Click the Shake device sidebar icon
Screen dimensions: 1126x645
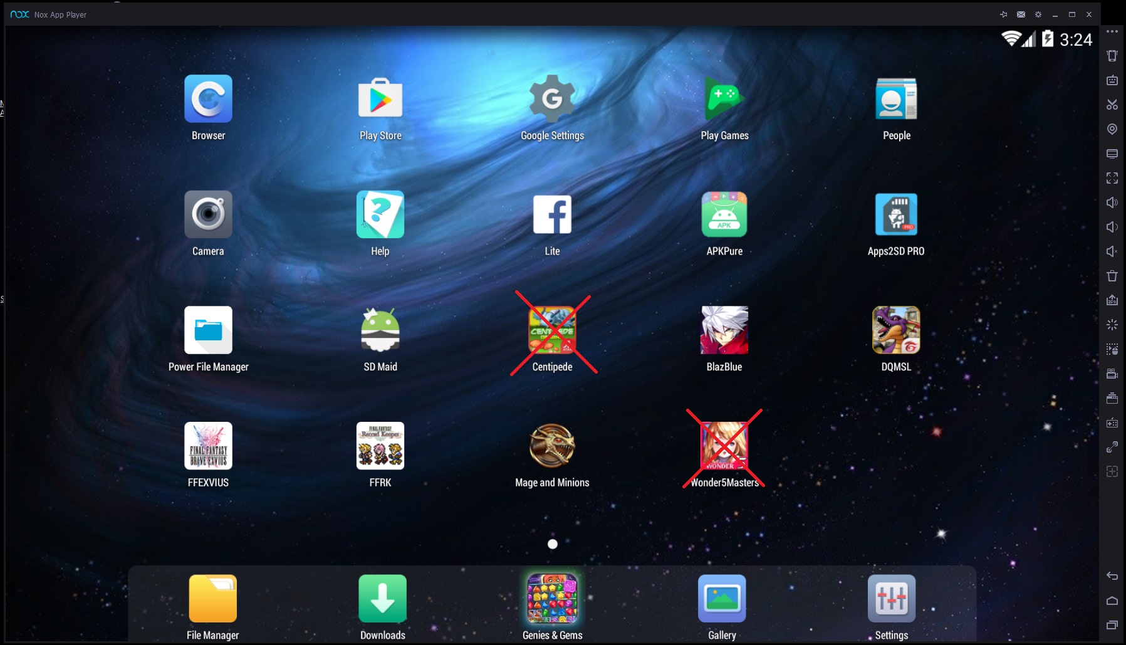coord(1112,56)
